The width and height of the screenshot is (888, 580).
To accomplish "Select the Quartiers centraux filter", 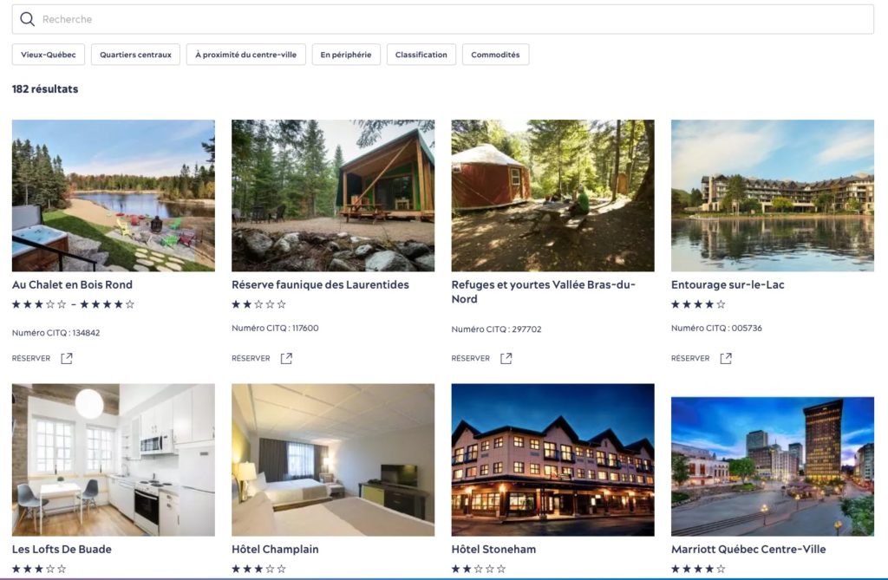I will (x=135, y=55).
